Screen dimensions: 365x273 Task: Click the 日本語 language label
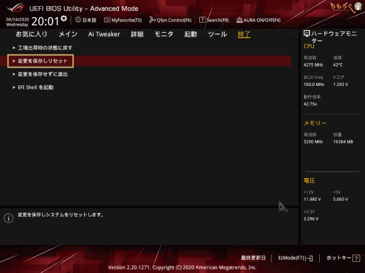pyautogui.click(x=89, y=20)
